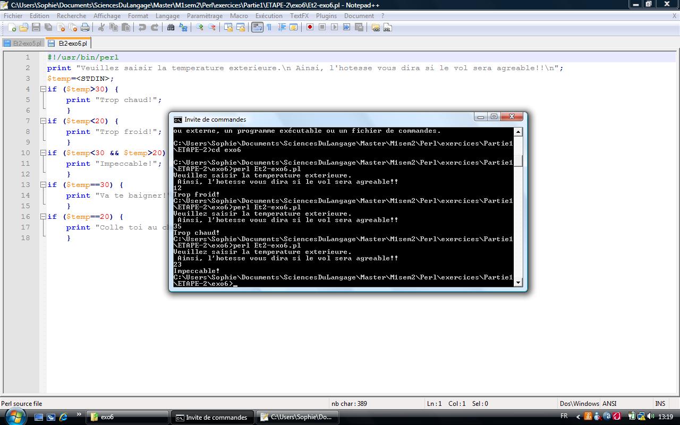Collapse the fold at line 16
The height and width of the screenshot is (425, 680).
pyautogui.click(x=43, y=217)
